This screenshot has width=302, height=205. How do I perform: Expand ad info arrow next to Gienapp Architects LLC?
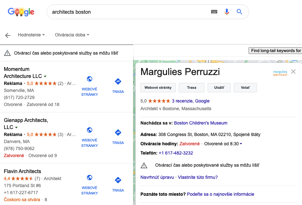coord(16,127)
